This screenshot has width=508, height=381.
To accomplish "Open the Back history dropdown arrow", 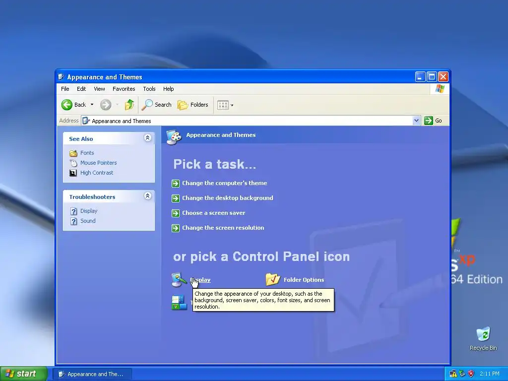I will point(92,105).
